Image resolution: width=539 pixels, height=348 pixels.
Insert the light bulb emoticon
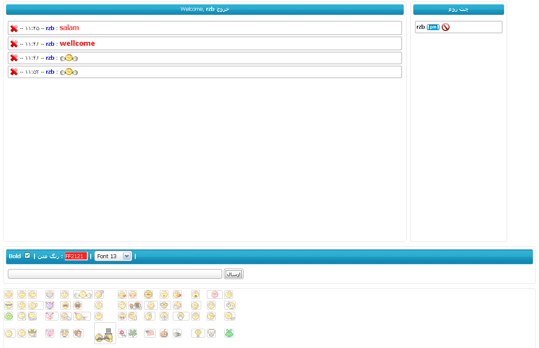tap(198, 333)
